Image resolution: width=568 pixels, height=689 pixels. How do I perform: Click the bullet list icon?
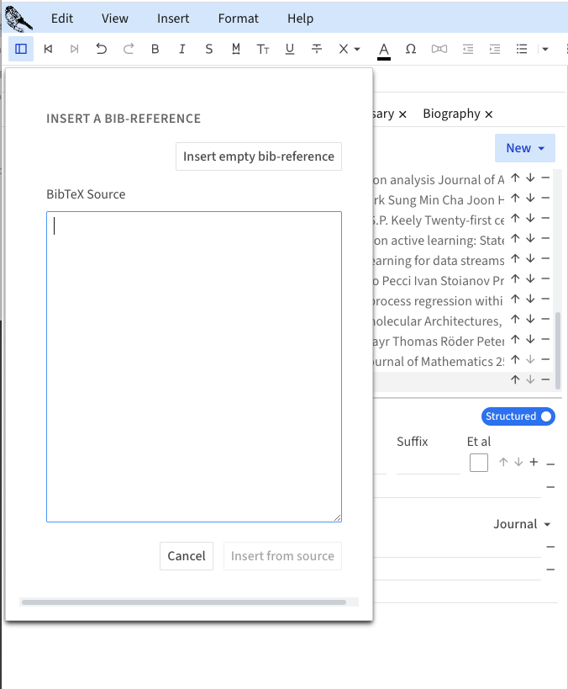point(522,49)
